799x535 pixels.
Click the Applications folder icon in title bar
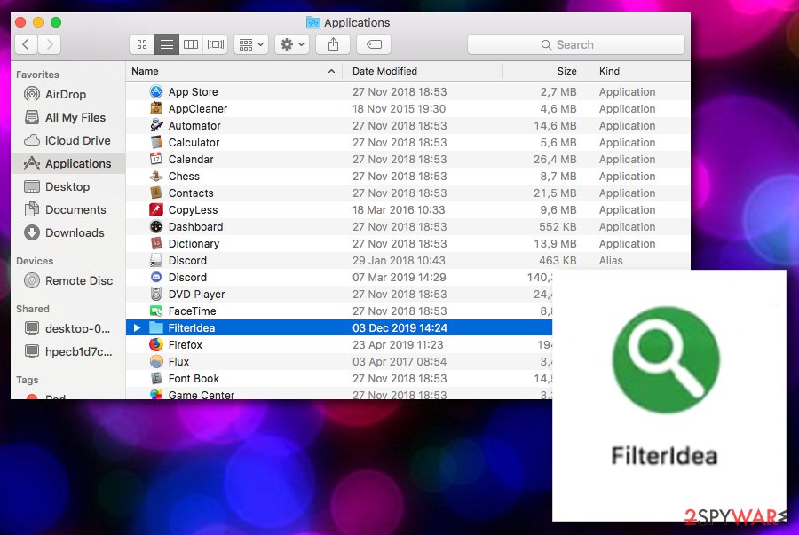pyautogui.click(x=312, y=22)
